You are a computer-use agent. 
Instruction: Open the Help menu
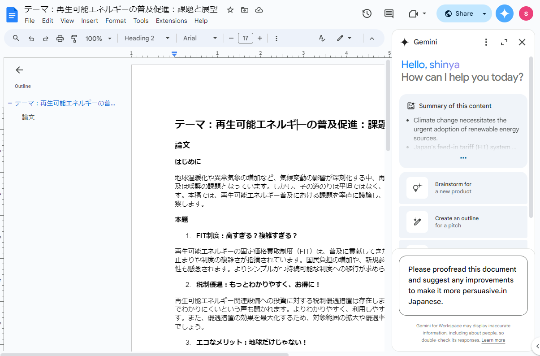pyautogui.click(x=201, y=21)
